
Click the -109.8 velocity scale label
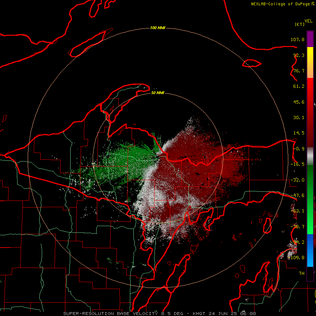[x=296, y=258]
